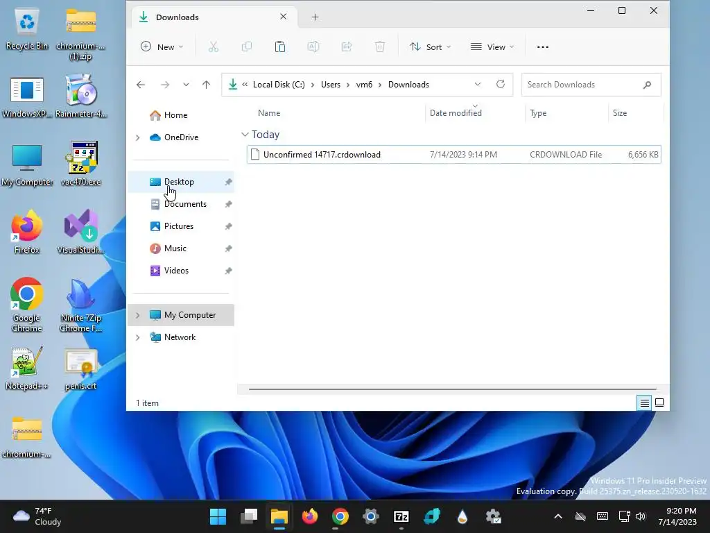The image size is (710, 533).
Task: Show hidden breadcrumb path chevrons
Action: [x=245, y=85]
